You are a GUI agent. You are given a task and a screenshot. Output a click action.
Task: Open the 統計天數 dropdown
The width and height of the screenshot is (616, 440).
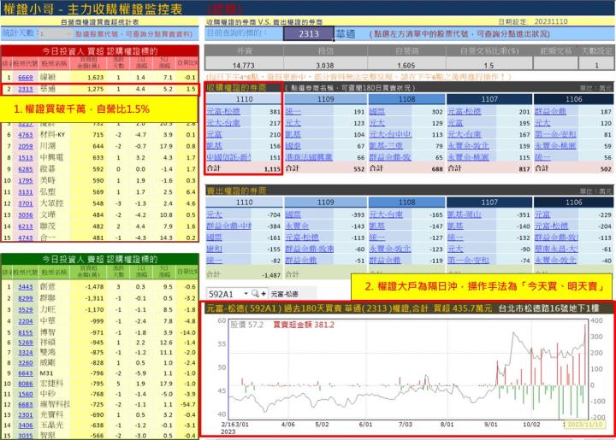pos(56,34)
